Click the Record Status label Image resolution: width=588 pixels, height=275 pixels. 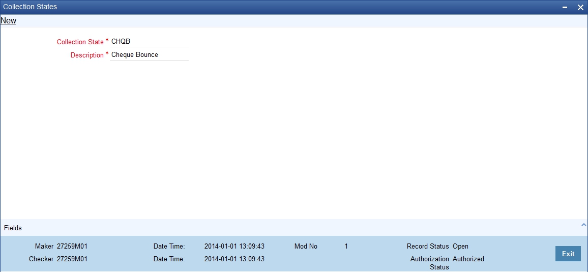pos(428,247)
